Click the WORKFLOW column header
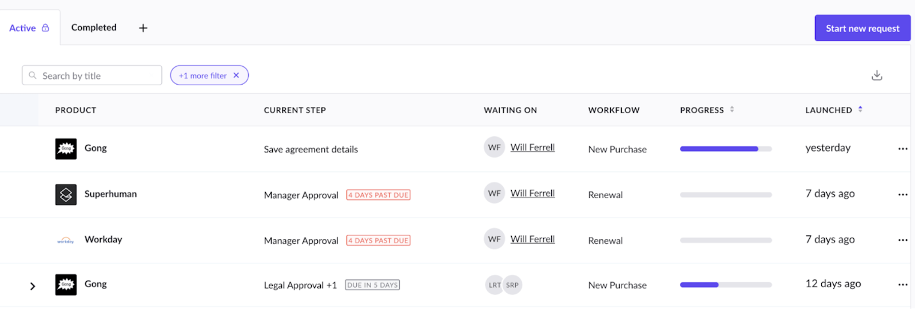Image resolution: width=915 pixels, height=312 pixels. pyautogui.click(x=614, y=110)
